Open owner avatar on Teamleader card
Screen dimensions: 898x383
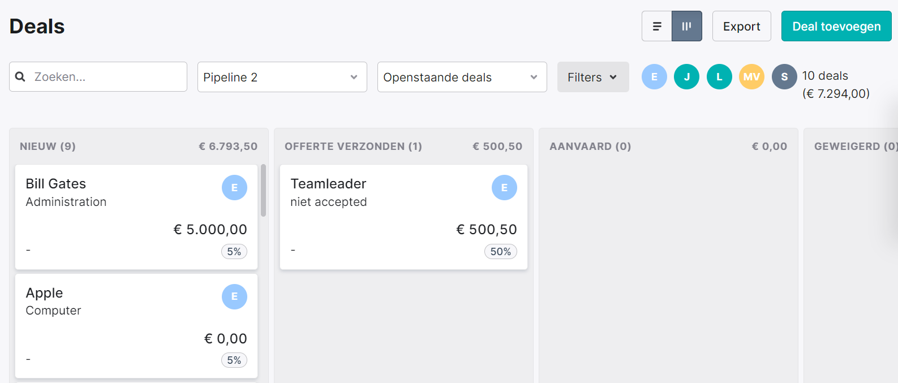[504, 188]
